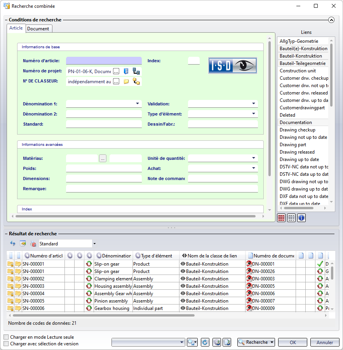Image resolution: width=343 pixels, height=350 pixels.
Task: Switch to the Document tab
Action: pos(38,29)
